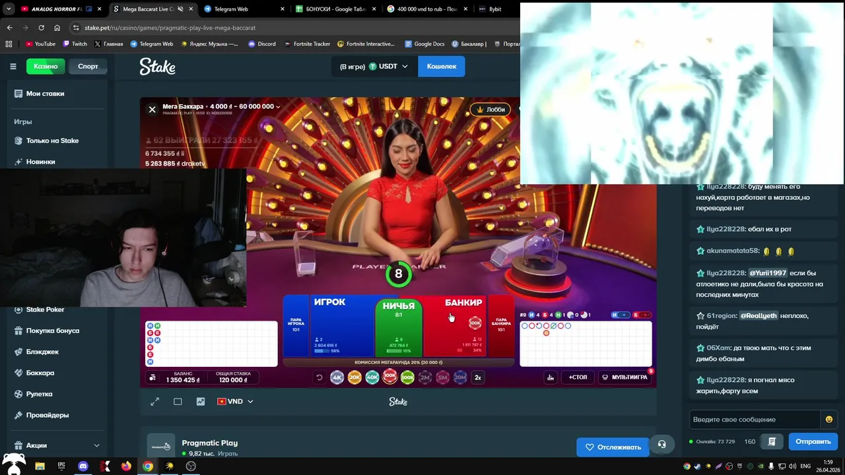This screenshot has height=475, width=845.
Task: Reload the browser page
Action: [41, 28]
